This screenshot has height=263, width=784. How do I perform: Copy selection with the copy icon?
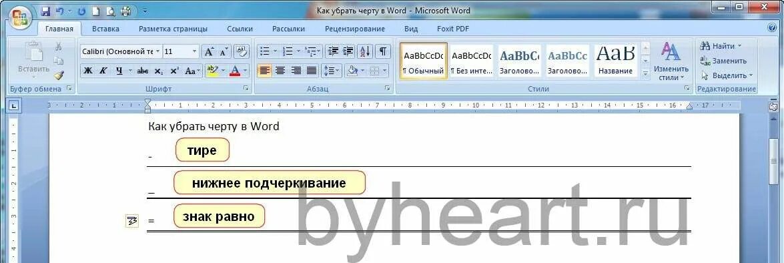(x=59, y=61)
